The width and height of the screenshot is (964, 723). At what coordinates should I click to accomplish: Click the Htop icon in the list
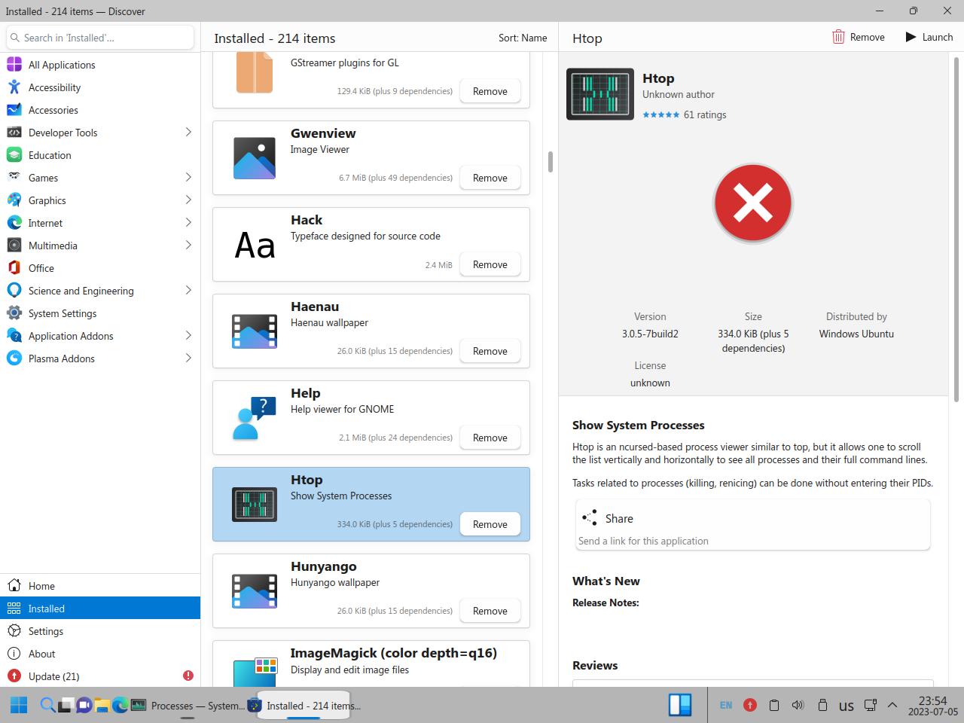pyautogui.click(x=255, y=505)
